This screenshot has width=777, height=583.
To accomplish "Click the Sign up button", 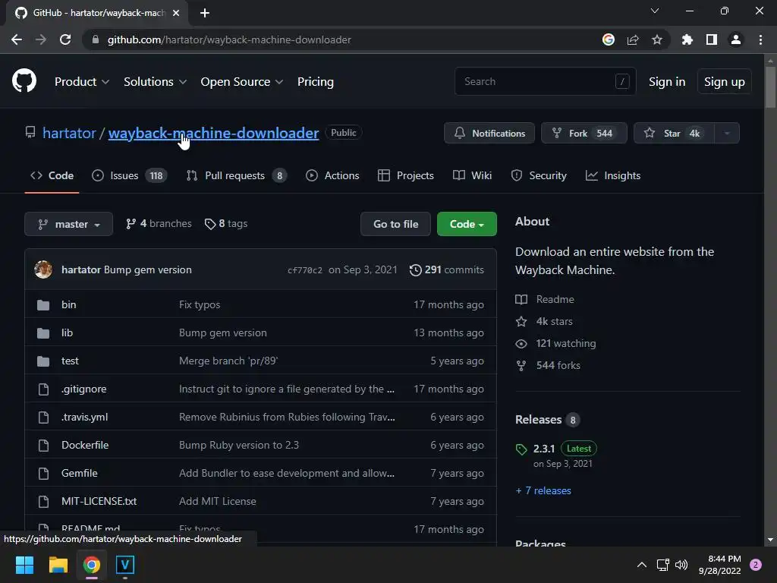I will tap(725, 82).
